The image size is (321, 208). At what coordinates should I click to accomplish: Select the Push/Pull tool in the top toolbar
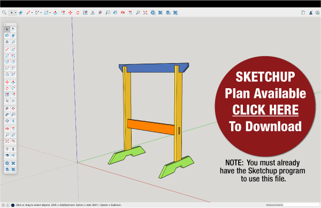pyautogui.click(x=55, y=13)
